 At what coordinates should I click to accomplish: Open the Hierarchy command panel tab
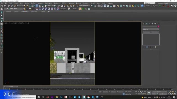tap(149, 24)
